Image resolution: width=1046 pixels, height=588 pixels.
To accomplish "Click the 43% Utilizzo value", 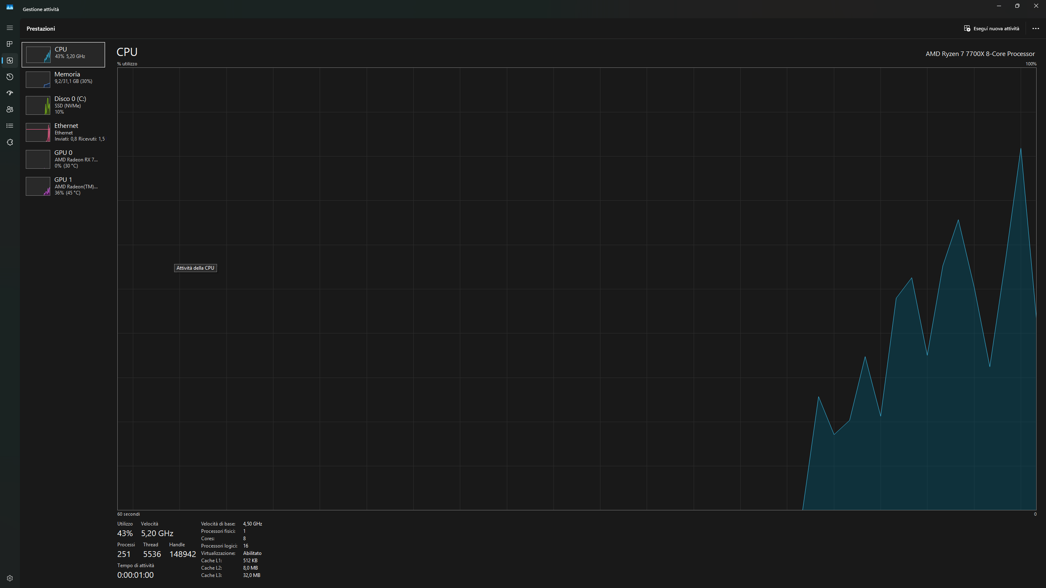I will pyautogui.click(x=125, y=533).
